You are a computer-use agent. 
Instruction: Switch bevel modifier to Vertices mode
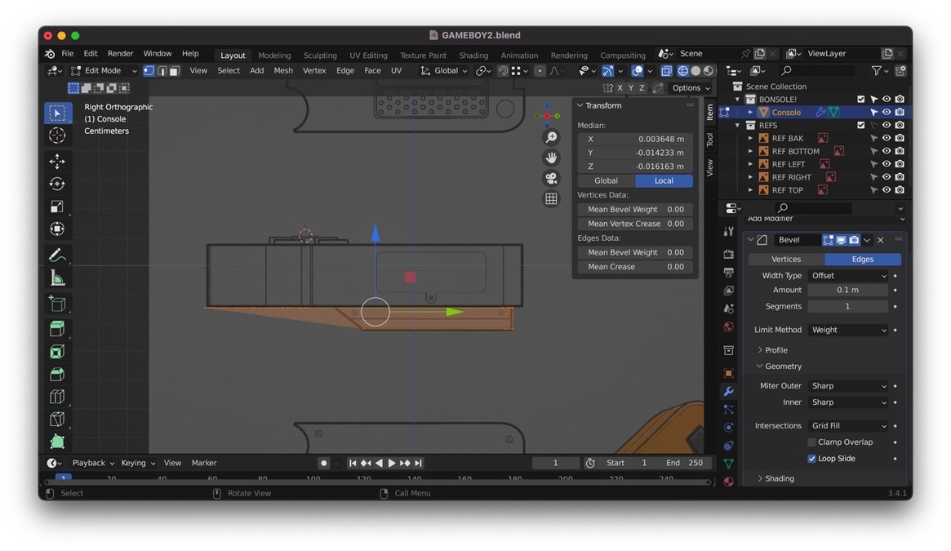pyautogui.click(x=785, y=259)
